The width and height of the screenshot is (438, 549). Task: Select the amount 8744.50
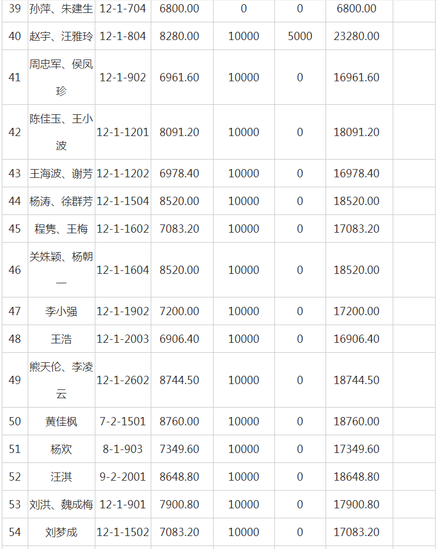[x=179, y=380]
